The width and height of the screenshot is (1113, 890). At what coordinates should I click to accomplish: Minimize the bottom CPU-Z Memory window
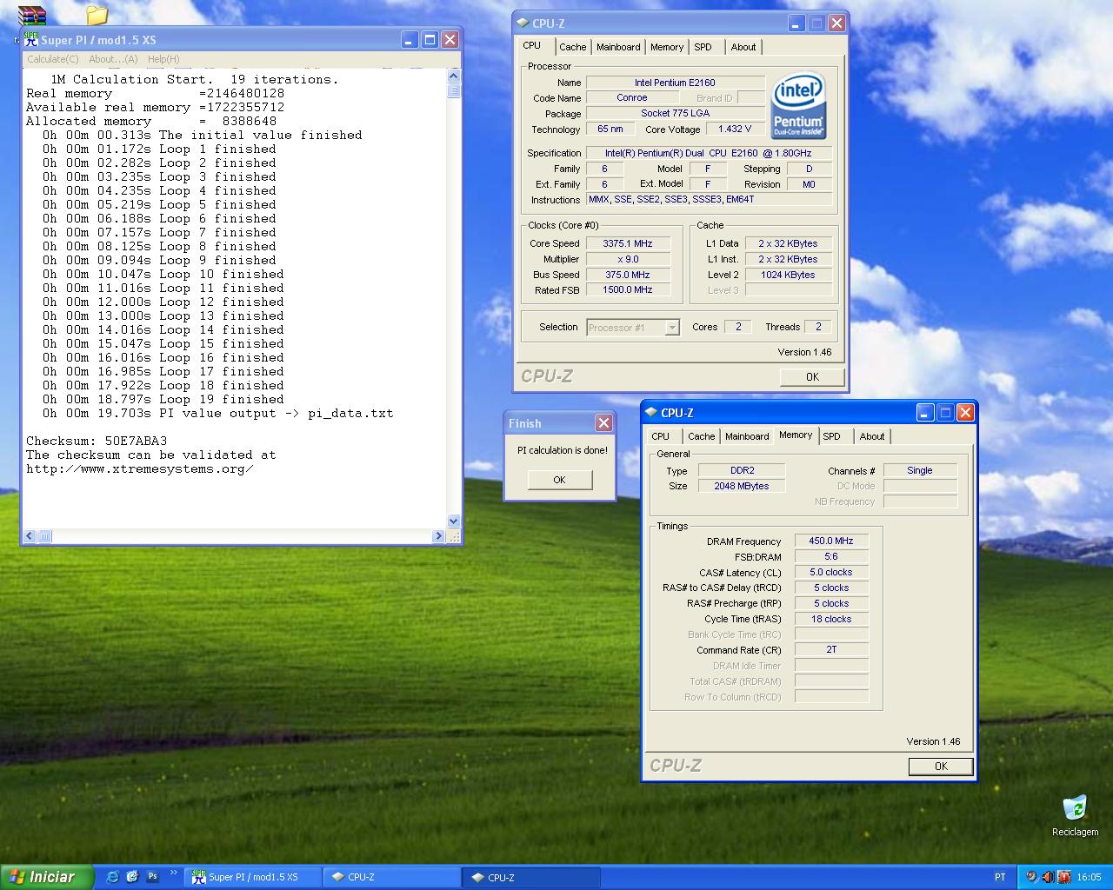pos(926,413)
